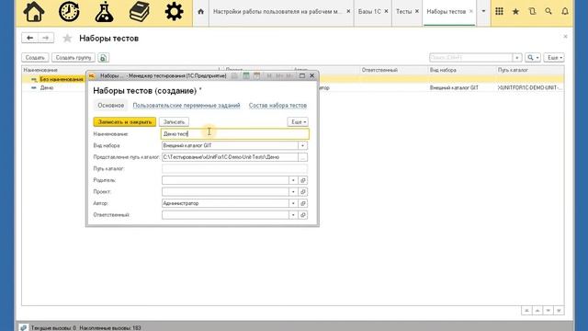Viewport: 588px width, 331px height.
Task: Expand the search field history dropdown
Action: click(517, 58)
